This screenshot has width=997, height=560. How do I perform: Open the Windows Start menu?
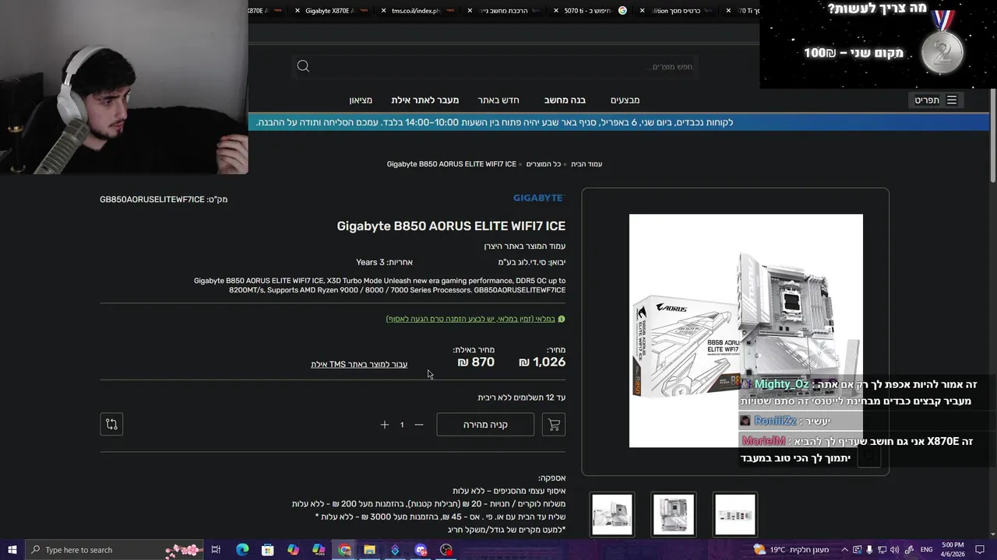(12, 550)
